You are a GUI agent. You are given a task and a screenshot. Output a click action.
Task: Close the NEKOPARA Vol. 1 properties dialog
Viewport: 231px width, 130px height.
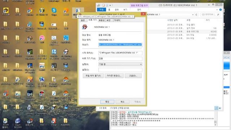coord(143,14)
